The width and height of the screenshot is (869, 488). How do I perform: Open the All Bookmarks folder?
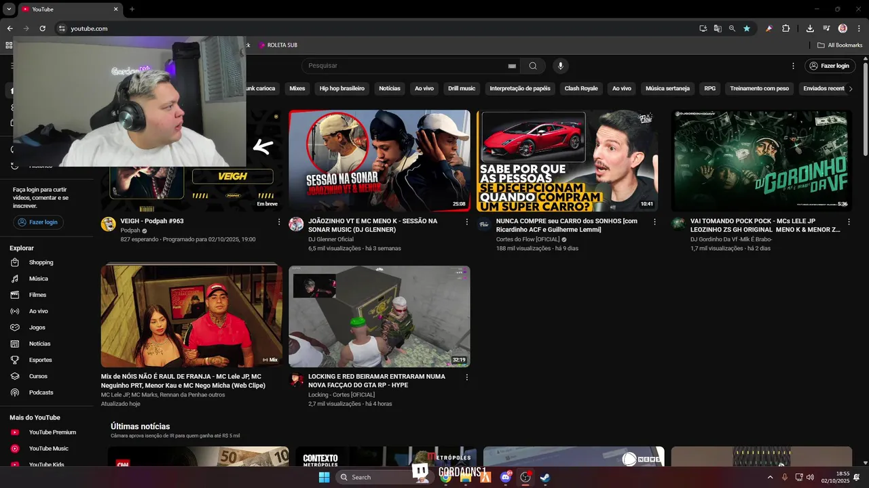[x=840, y=45]
